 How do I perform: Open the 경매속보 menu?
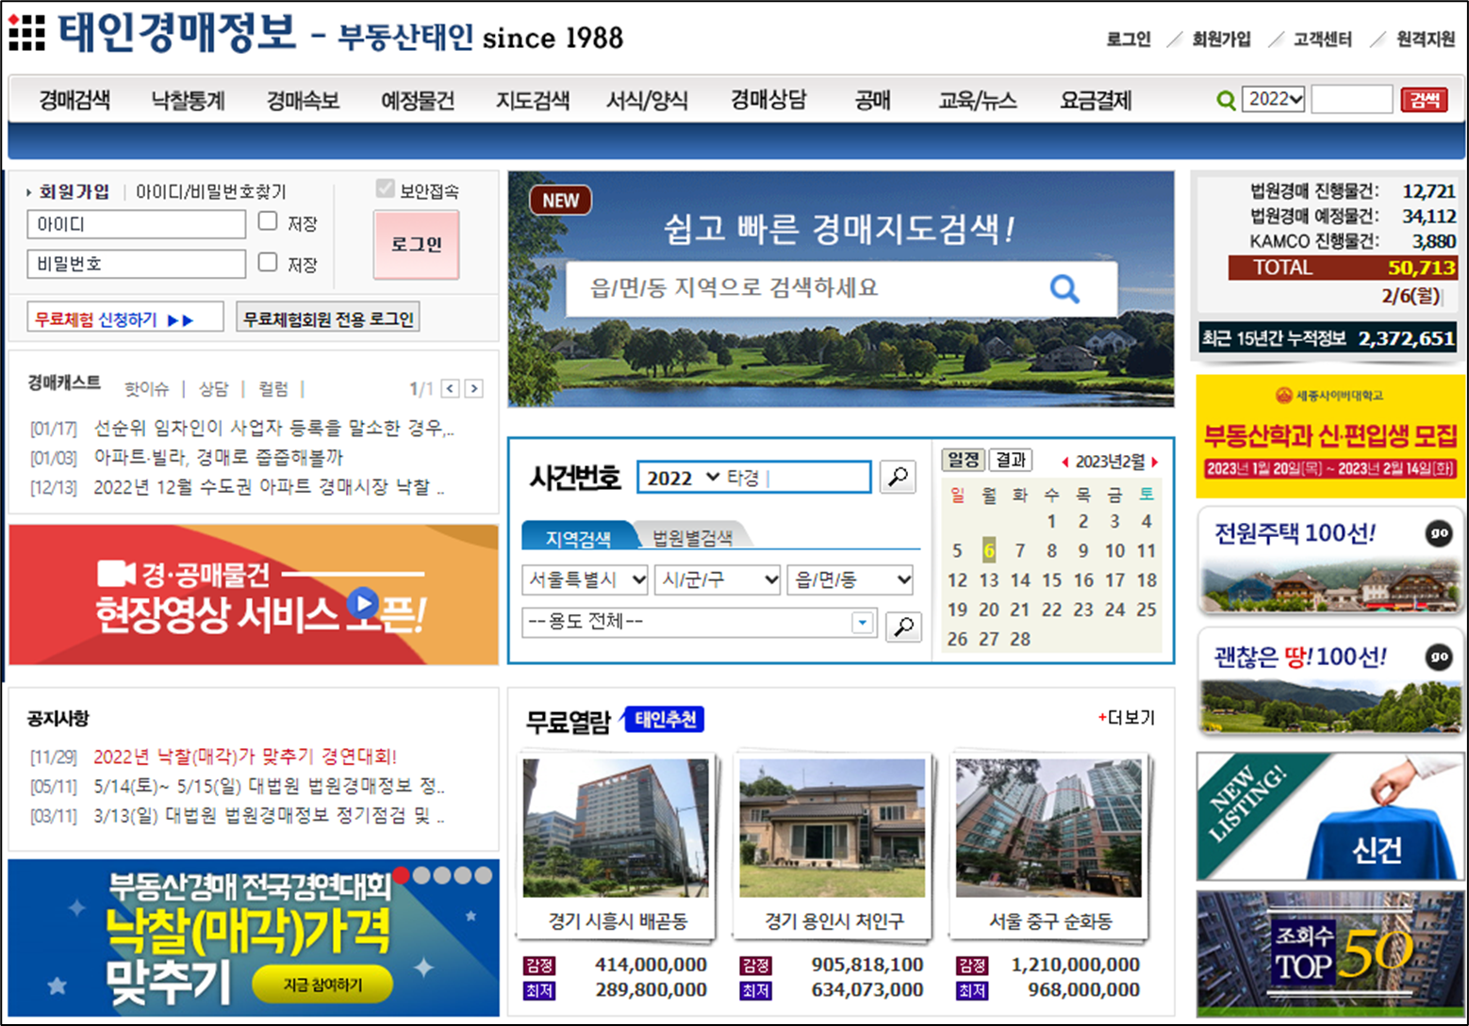pyautogui.click(x=303, y=100)
